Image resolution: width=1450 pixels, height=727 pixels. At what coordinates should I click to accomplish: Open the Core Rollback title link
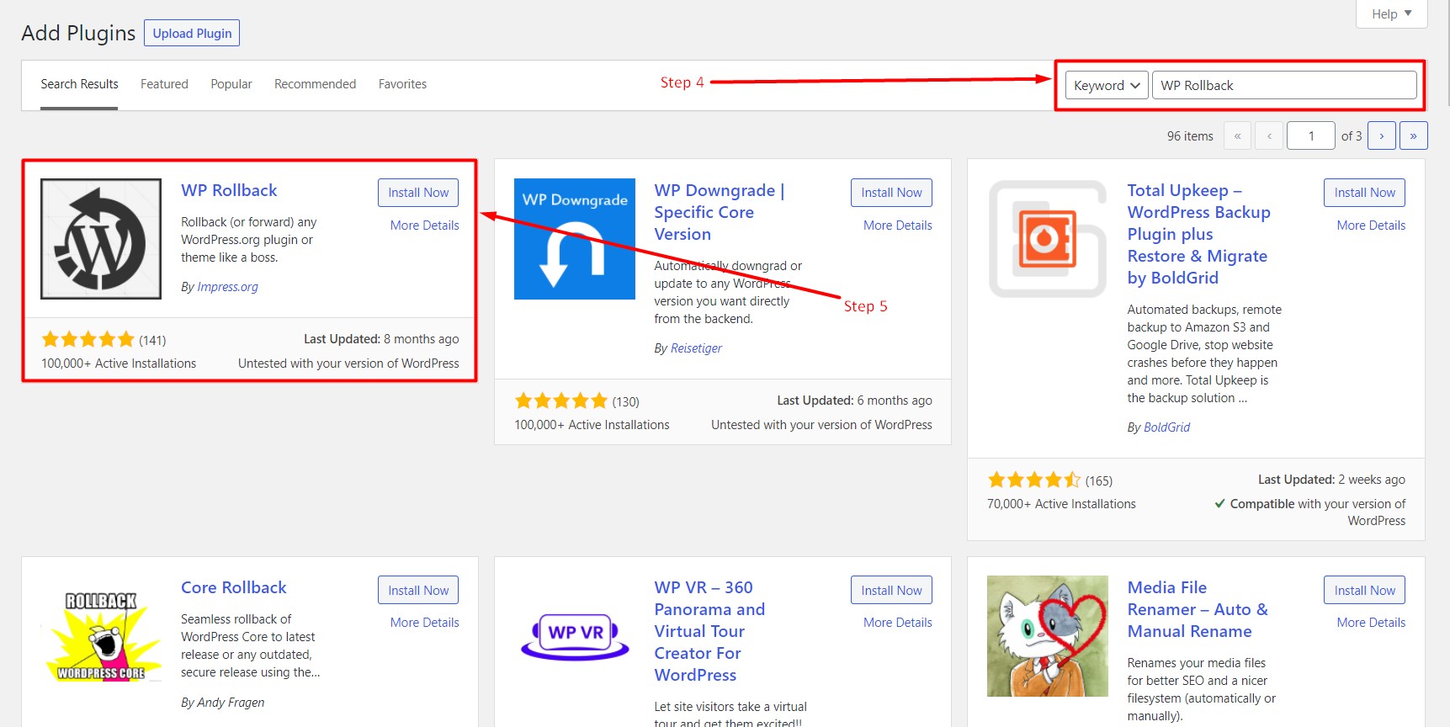coord(234,587)
